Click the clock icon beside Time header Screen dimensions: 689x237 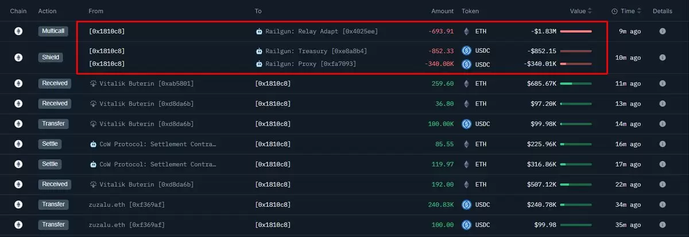[x=614, y=11]
